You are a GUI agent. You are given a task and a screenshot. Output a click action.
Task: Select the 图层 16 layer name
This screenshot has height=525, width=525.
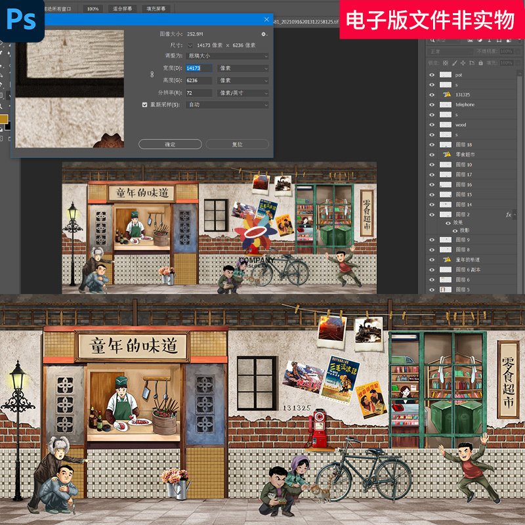click(464, 185)
